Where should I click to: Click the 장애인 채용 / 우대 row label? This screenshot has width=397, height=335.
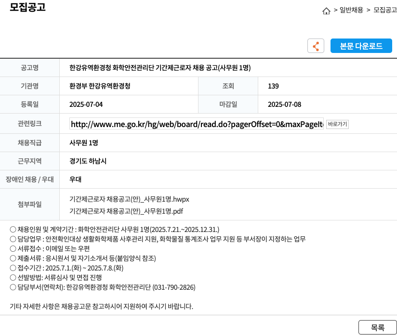(29, 179)
